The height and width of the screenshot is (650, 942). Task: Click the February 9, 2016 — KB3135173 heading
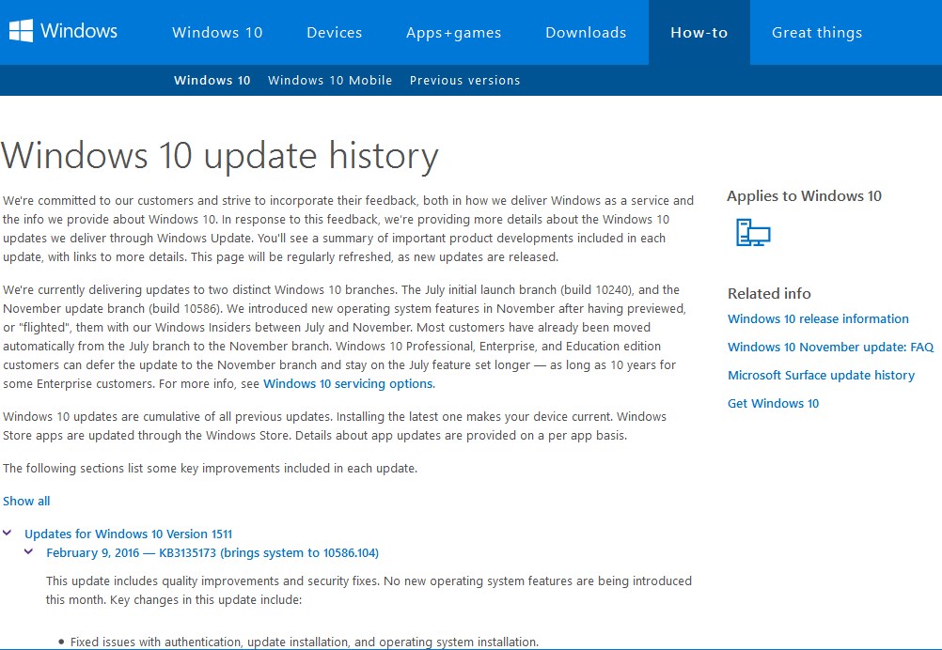pyautogui.click(x=212, y=552)
